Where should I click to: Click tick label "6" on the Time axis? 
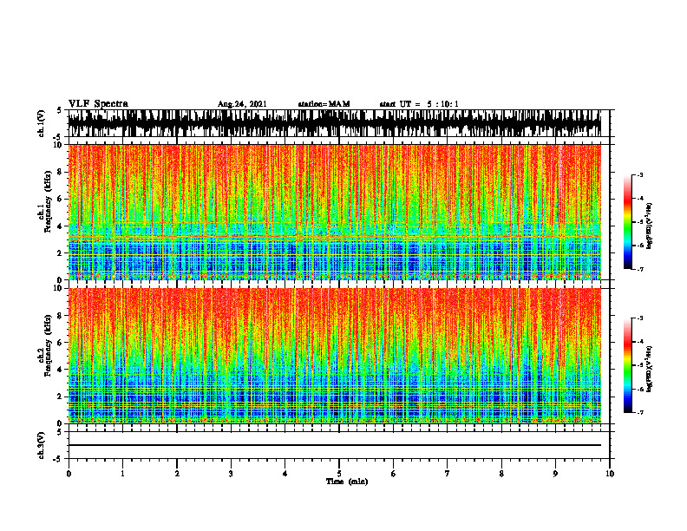tap(394, 474)
